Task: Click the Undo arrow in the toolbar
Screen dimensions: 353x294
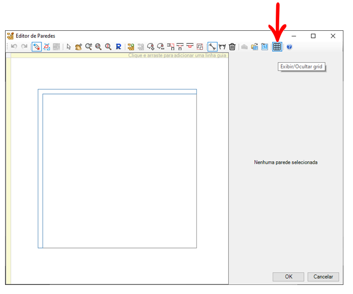Action: pos(14,47)
